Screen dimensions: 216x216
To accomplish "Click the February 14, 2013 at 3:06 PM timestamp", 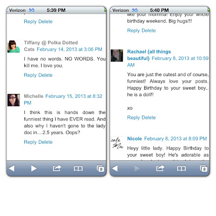I will click(70, 49).
